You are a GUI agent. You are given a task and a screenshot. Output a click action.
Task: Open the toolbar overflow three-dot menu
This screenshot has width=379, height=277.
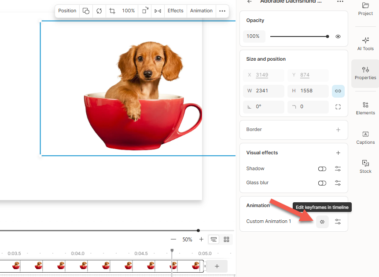222,11
